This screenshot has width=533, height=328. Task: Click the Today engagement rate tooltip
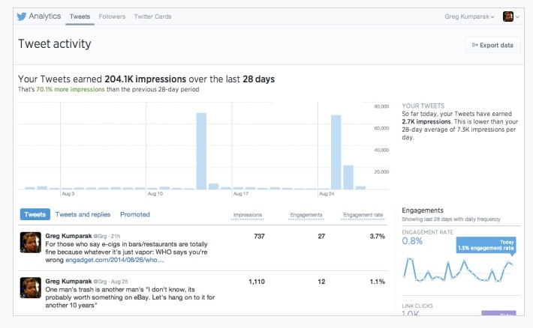486,245
